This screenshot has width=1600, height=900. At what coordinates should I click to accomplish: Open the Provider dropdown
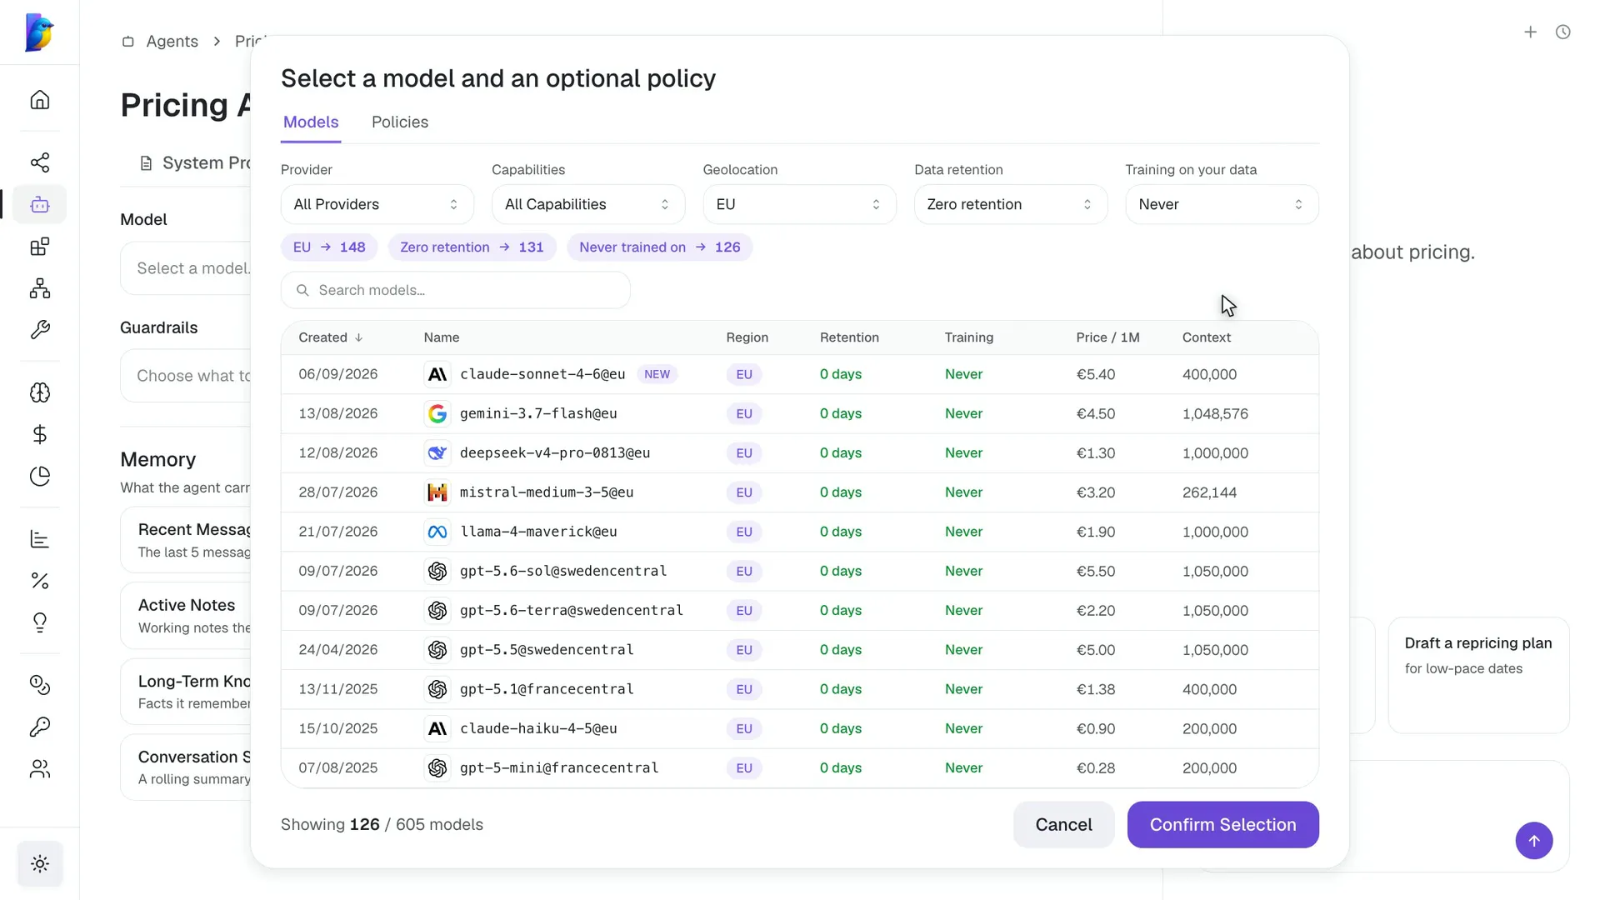(x=377, y=204)
